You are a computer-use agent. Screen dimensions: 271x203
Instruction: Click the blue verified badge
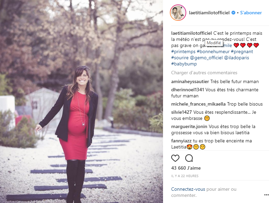coord(233,13)
